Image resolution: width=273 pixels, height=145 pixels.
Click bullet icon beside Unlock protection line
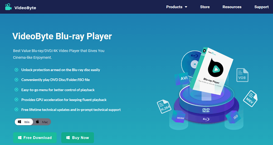click(x=16, y=70)
